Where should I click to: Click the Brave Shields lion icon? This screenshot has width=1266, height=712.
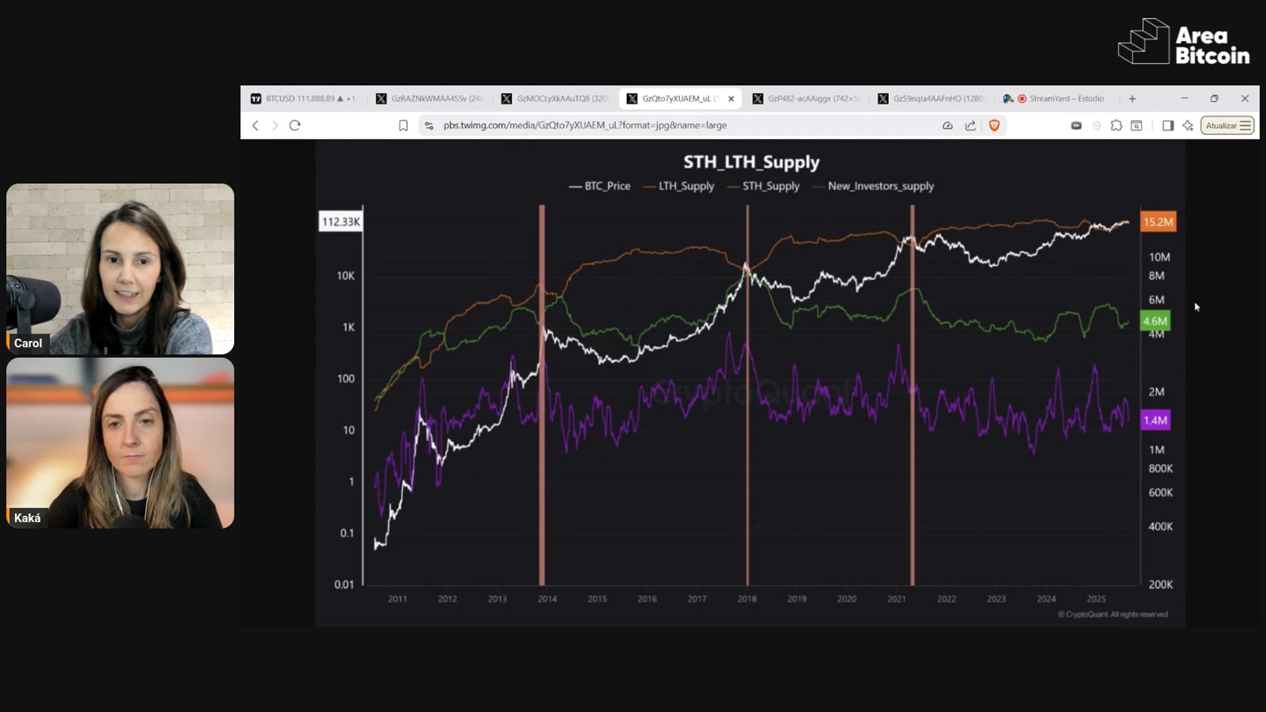[994, 125]
